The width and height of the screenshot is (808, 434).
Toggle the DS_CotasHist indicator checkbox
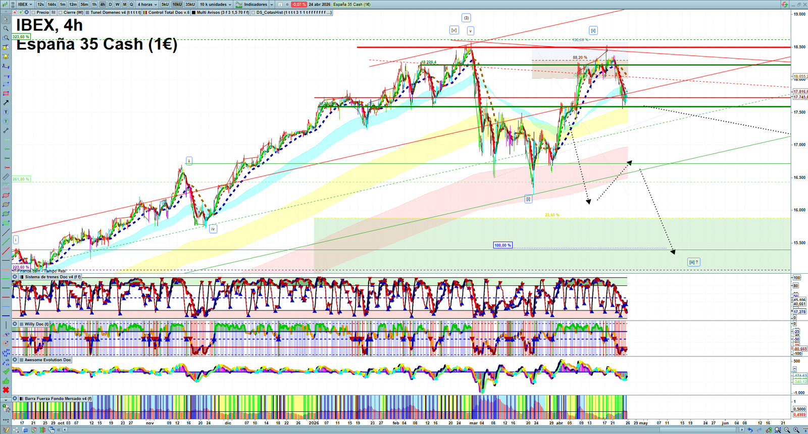point(253,13)
